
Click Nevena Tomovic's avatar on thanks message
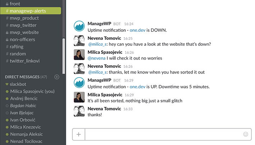click(79, 111)
